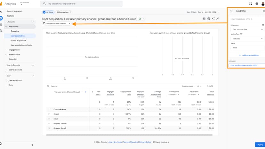Open All accounts property selector
Screen dimensions: 265x149
25,4
